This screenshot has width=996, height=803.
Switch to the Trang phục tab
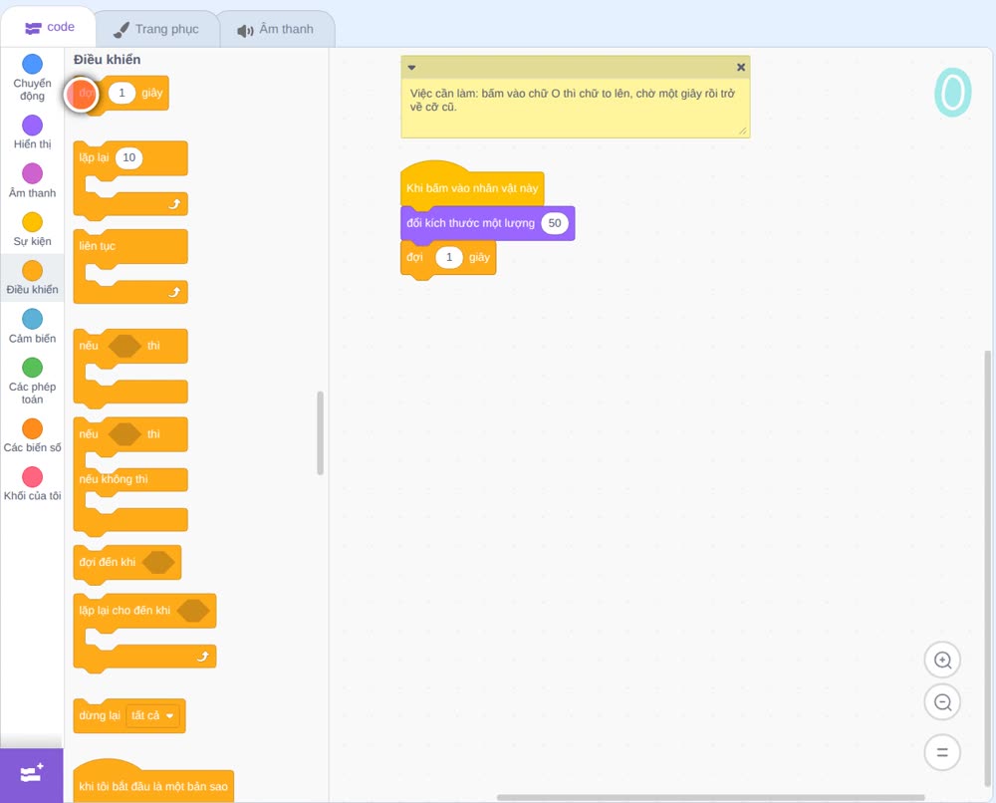tap(156, 29)
